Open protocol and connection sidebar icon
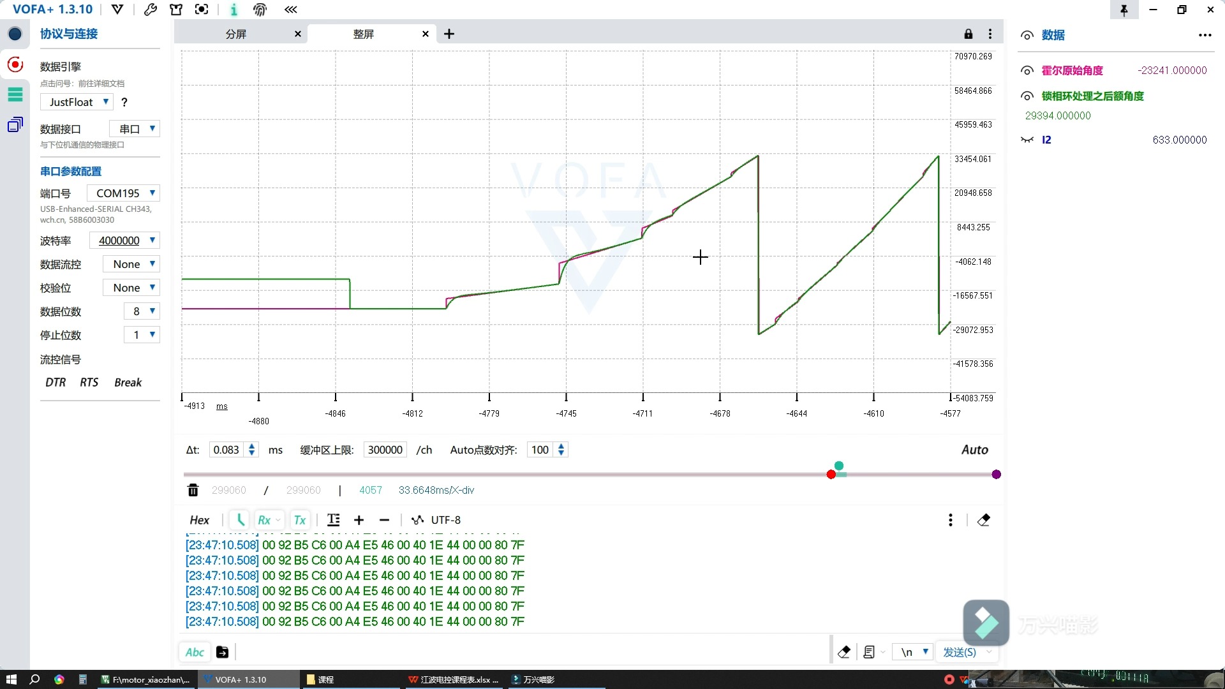 click(15, 34)
